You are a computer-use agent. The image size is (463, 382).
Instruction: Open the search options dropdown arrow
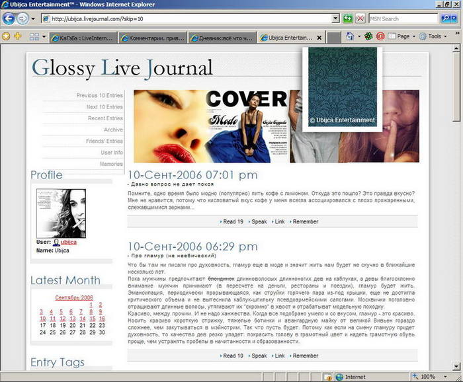(x=454, y=19)
